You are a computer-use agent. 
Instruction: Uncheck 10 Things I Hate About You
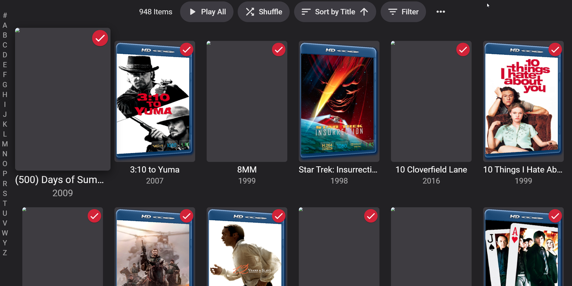[555, 49]
